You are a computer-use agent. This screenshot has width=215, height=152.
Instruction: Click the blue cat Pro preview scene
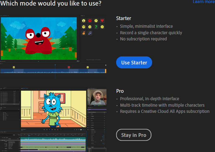(54, 109)
